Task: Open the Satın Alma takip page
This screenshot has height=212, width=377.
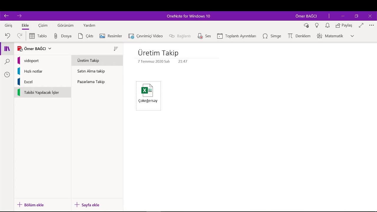Action: [97, 71]
